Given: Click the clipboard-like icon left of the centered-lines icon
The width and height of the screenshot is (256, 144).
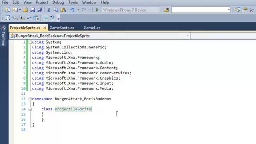Looking at the screenshot, I should click(36, 18).
